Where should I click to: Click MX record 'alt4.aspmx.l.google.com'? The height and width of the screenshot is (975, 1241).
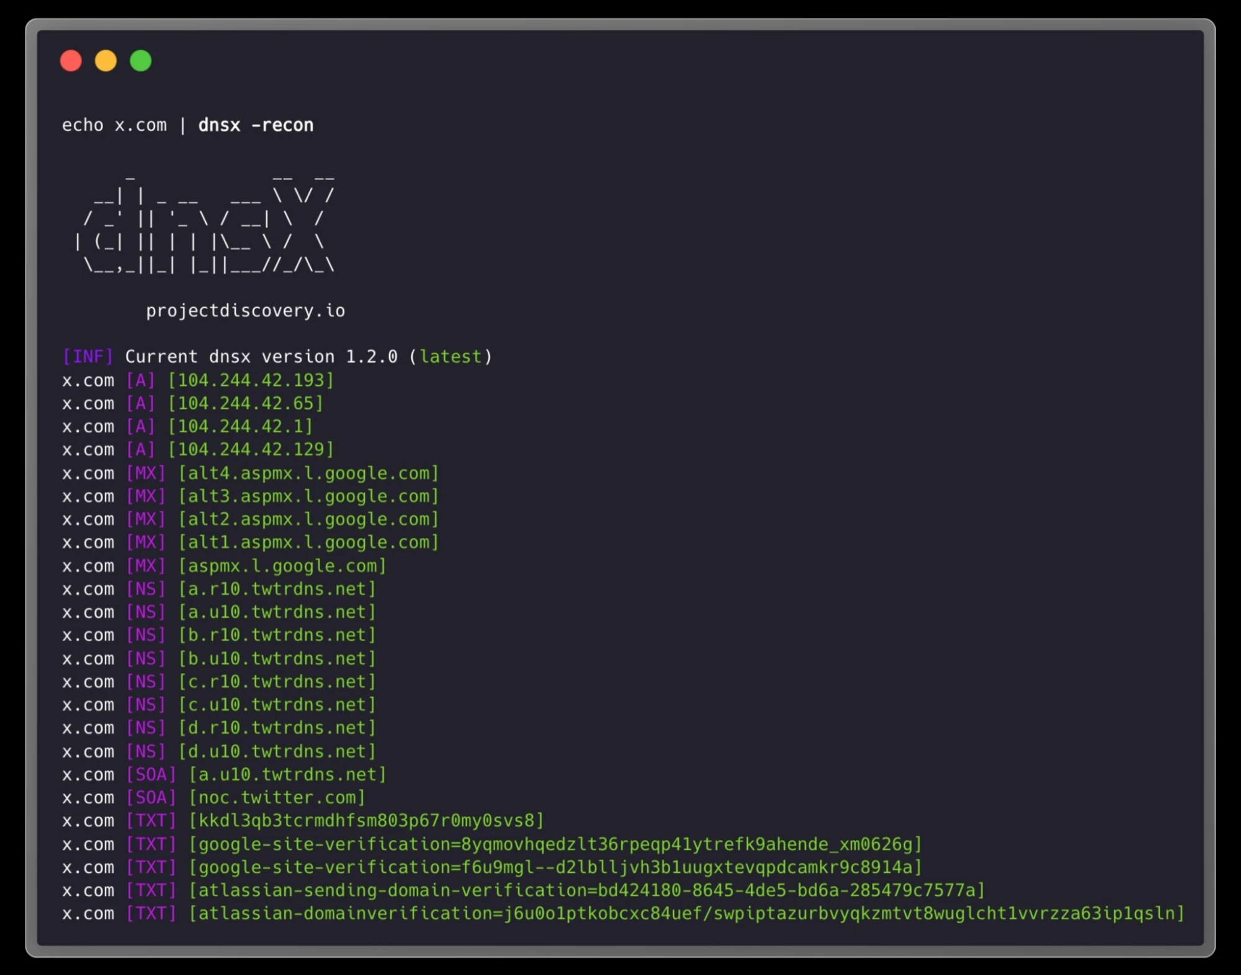click(309, 473)
